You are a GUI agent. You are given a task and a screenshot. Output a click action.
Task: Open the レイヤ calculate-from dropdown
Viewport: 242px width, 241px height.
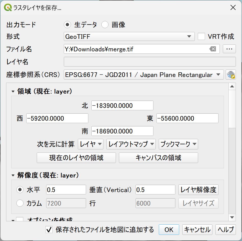[x=91, y=144]
